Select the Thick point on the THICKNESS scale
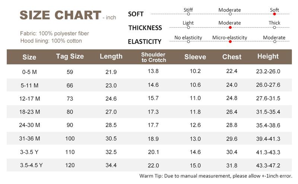The width and height of the screenshot is (298, 184). [x=275, y=27]
